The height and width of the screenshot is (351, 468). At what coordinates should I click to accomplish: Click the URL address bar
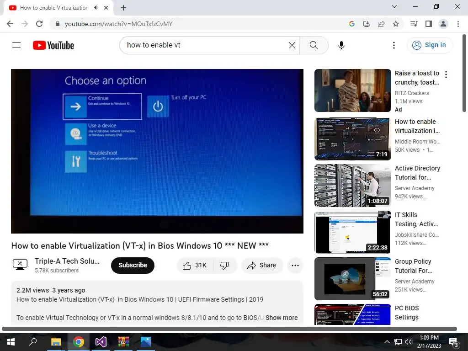tap(197, 24)
